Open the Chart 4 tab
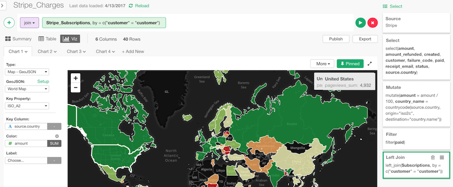This screenshot has height=187, width=453. click(x=105, y=51)
